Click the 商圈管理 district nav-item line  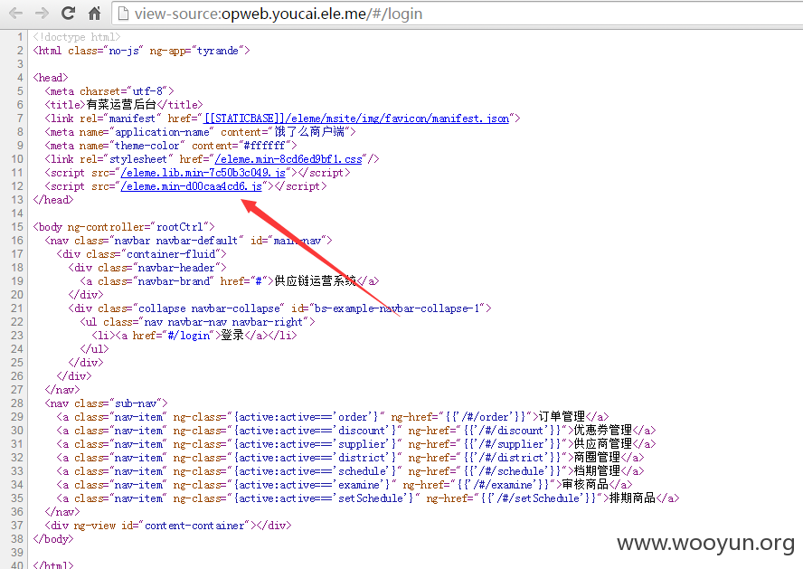point(350,458)
